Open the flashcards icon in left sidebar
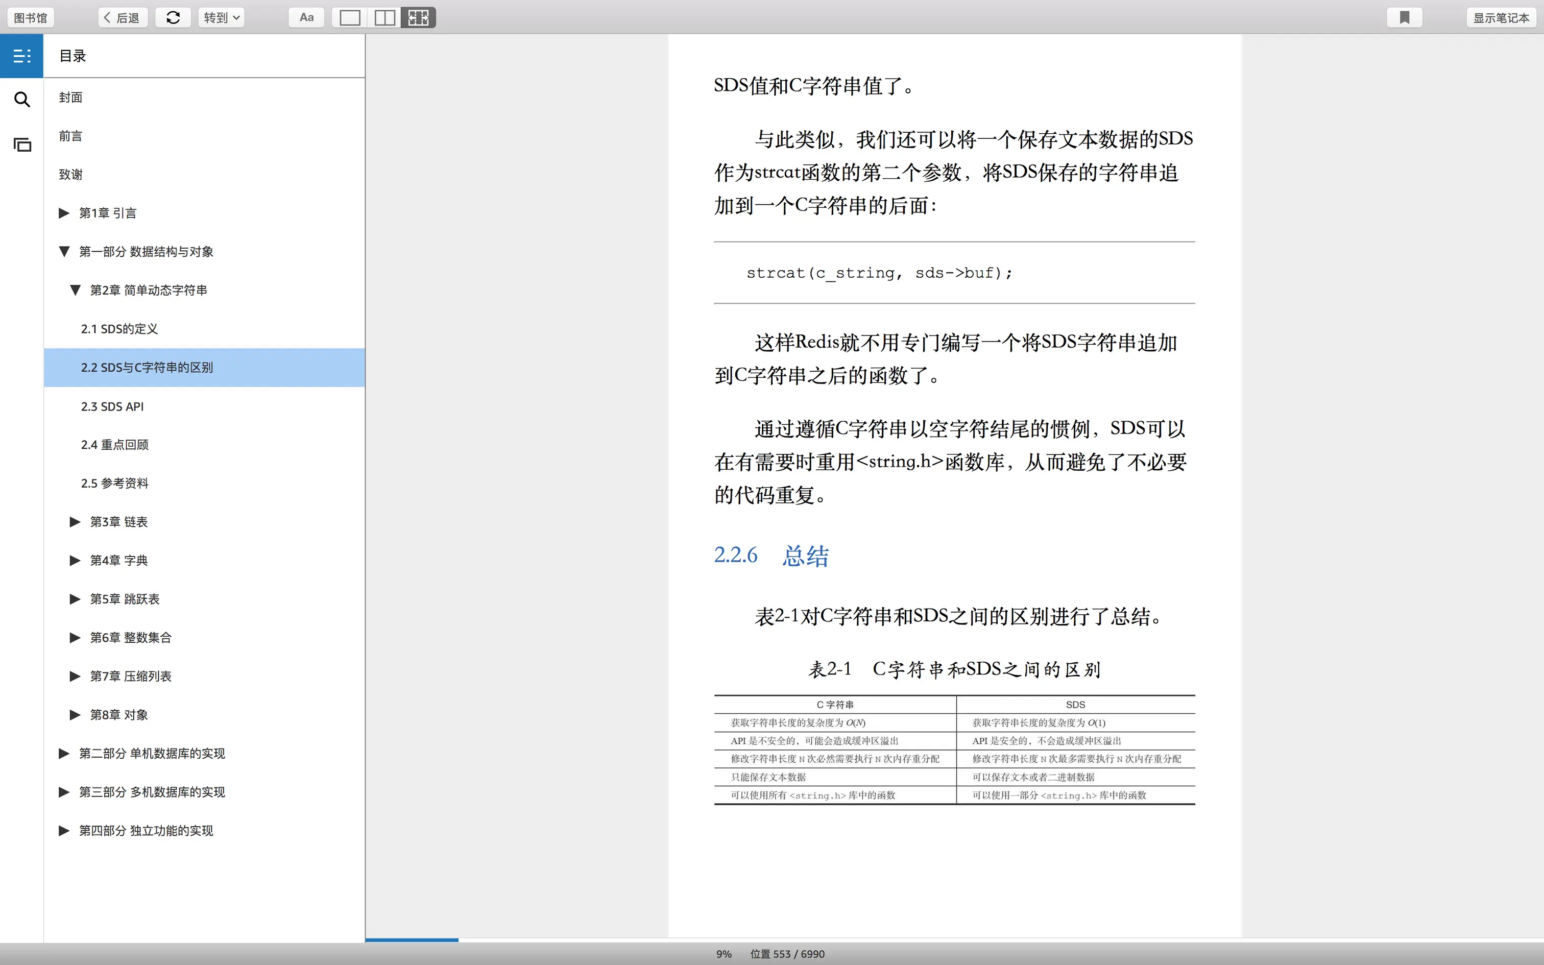This screenshot has width=1544, height=965. pyautogui.click(x=21, y=145)
